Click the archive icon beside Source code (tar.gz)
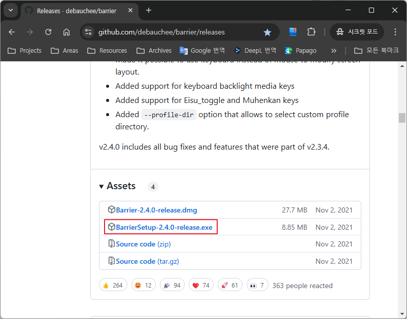 (111, 261)
